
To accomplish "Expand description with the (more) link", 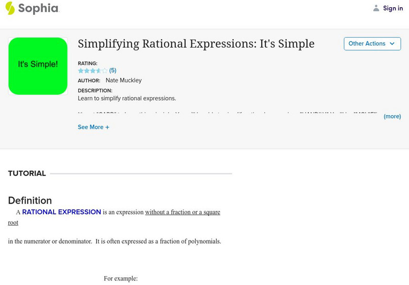I will point(392,117).
